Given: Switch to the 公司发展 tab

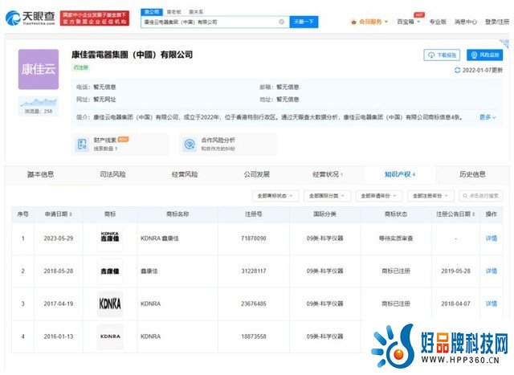Looking at the screenshot, I should pos(257,174).
